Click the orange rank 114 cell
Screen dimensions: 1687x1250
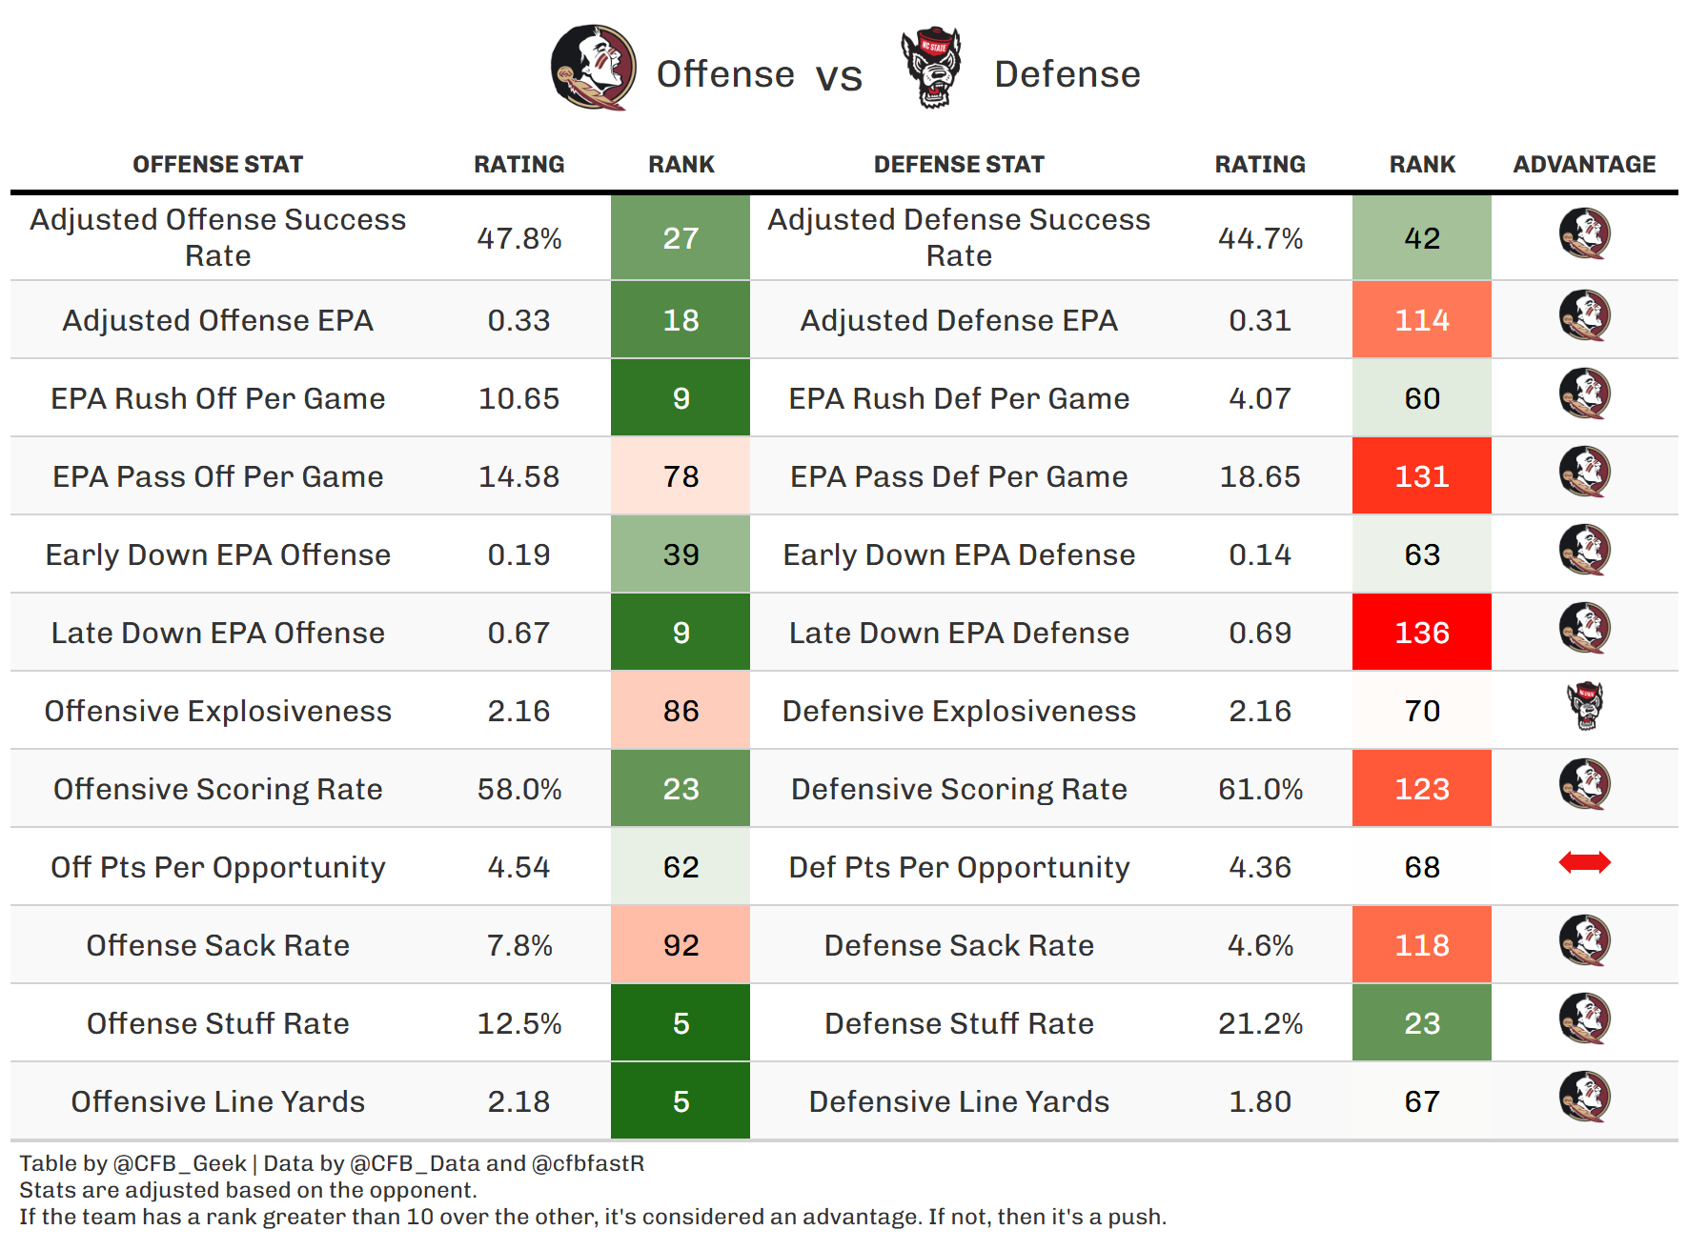1421,320
